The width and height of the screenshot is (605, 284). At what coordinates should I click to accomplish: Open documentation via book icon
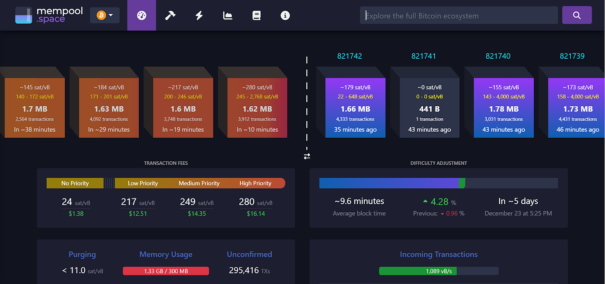tap(256, 15)
